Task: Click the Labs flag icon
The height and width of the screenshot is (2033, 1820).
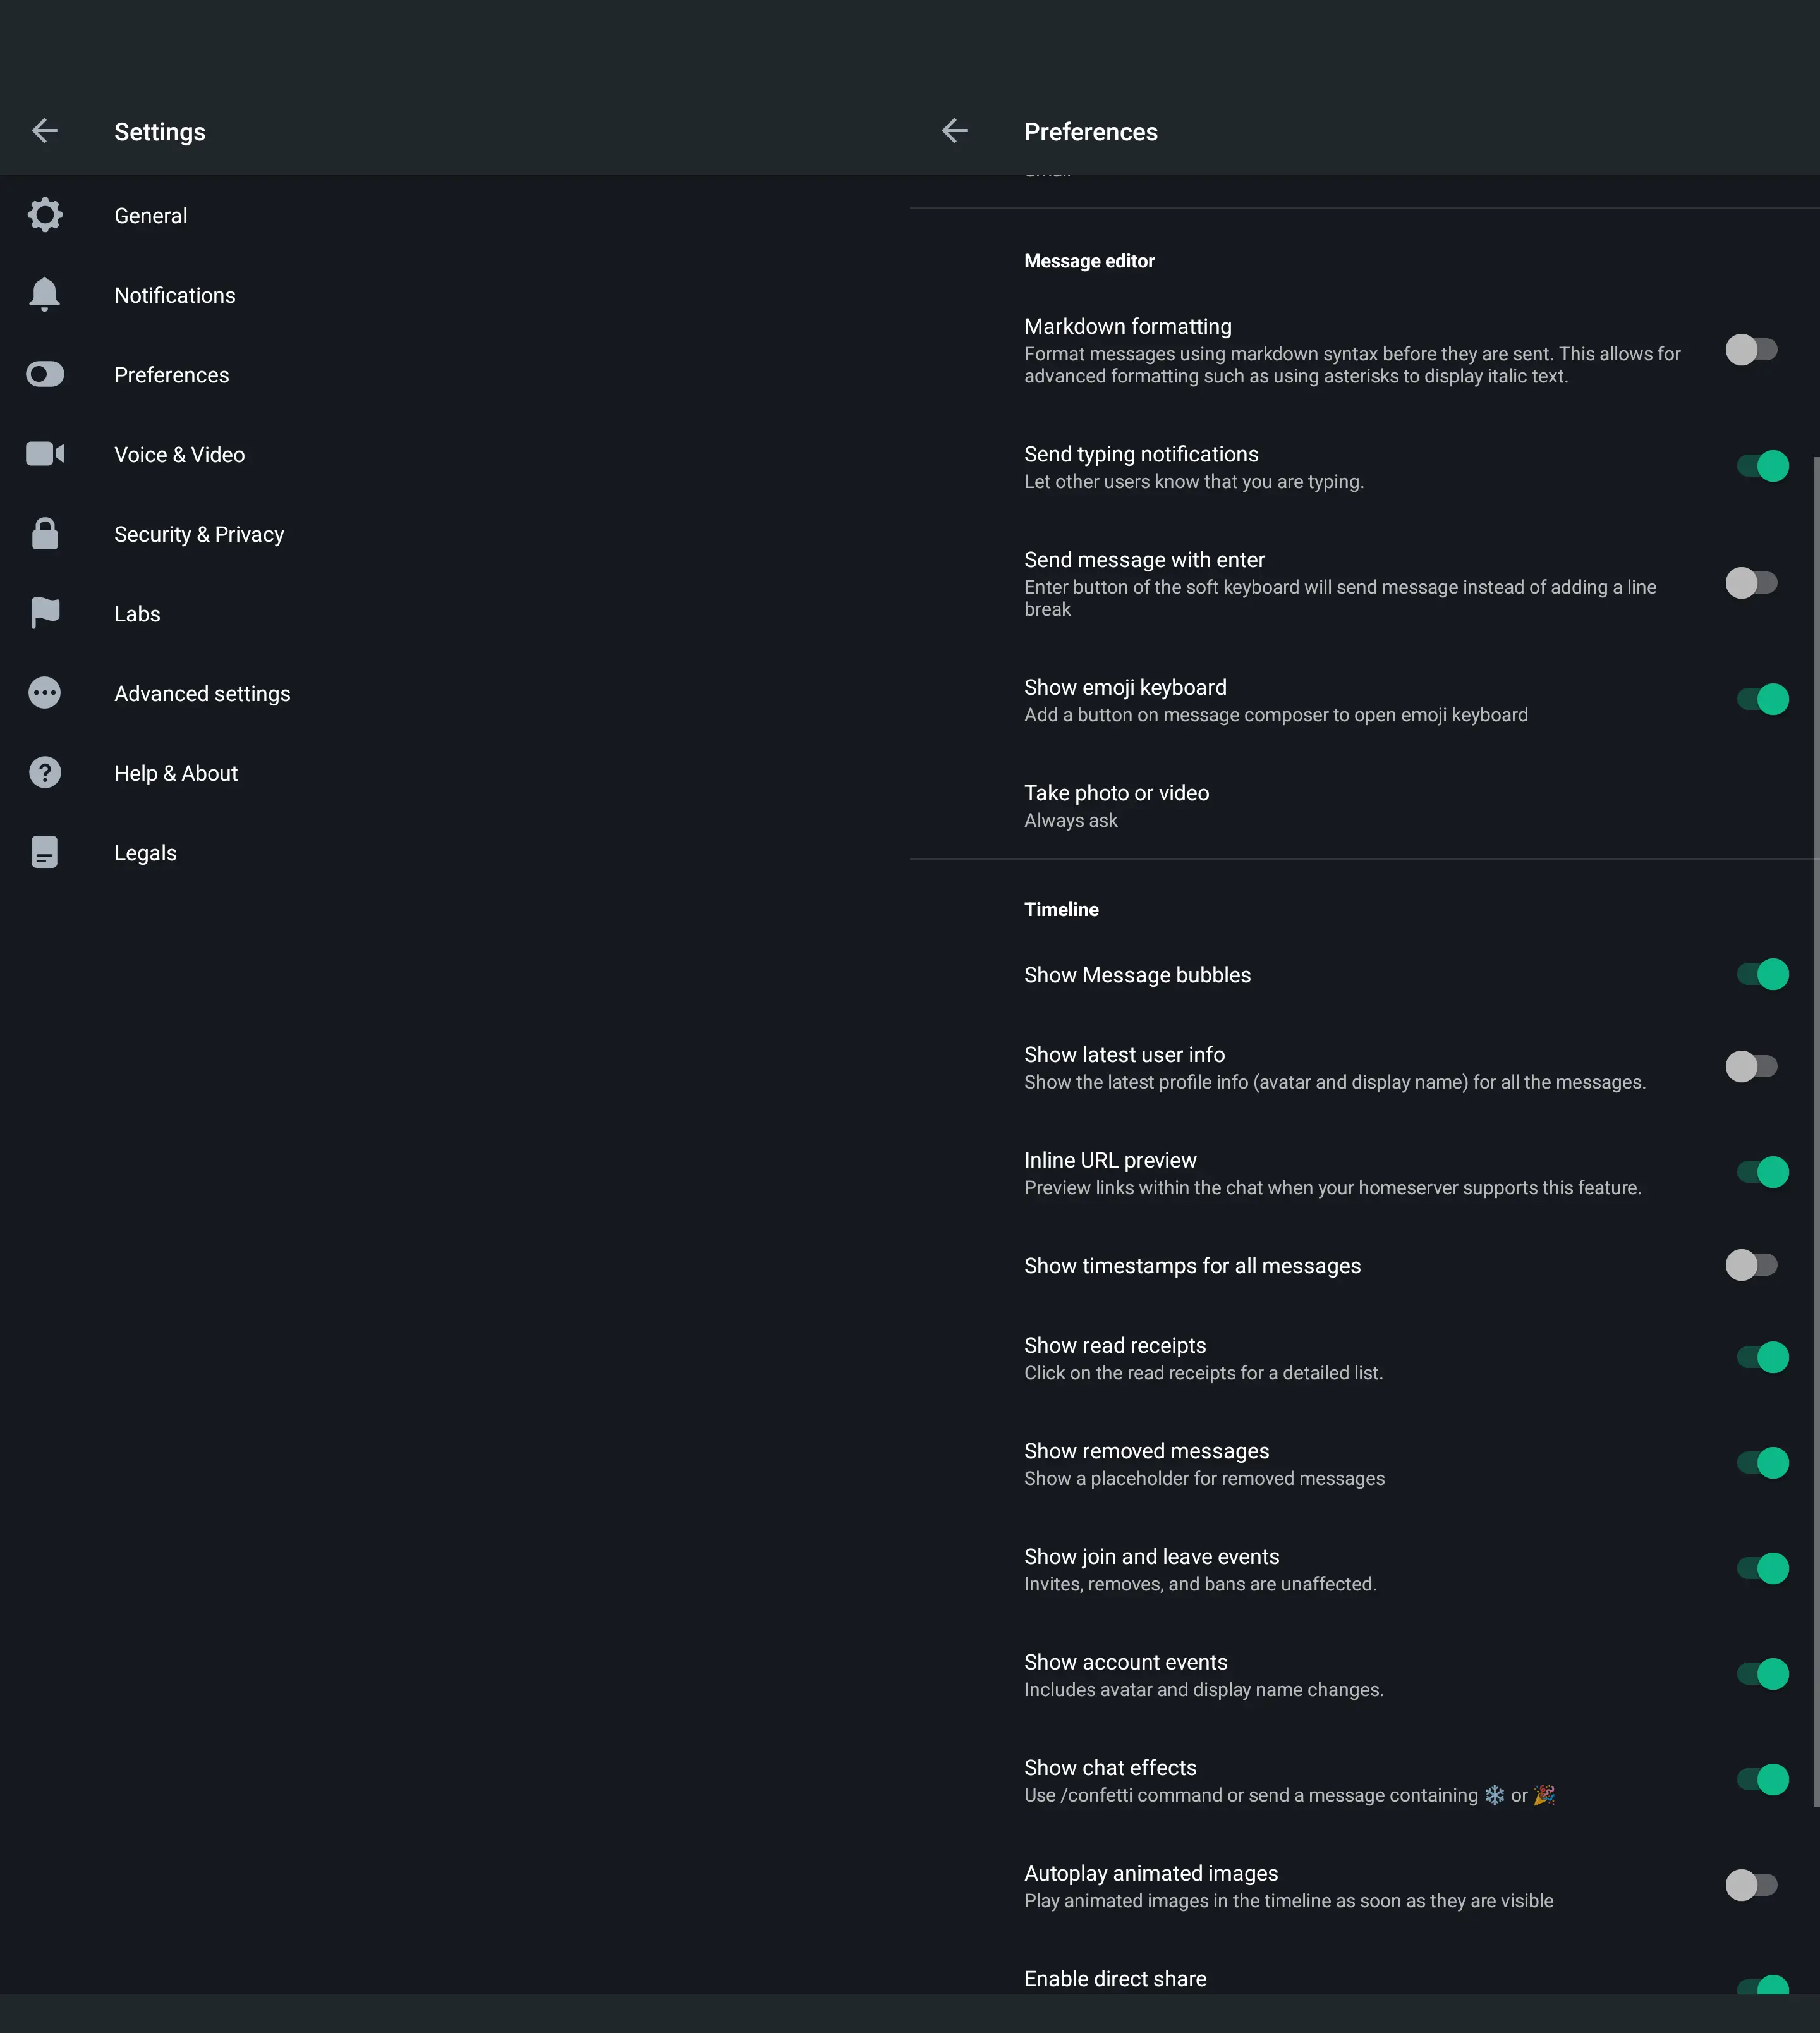Action: [45, 613]
